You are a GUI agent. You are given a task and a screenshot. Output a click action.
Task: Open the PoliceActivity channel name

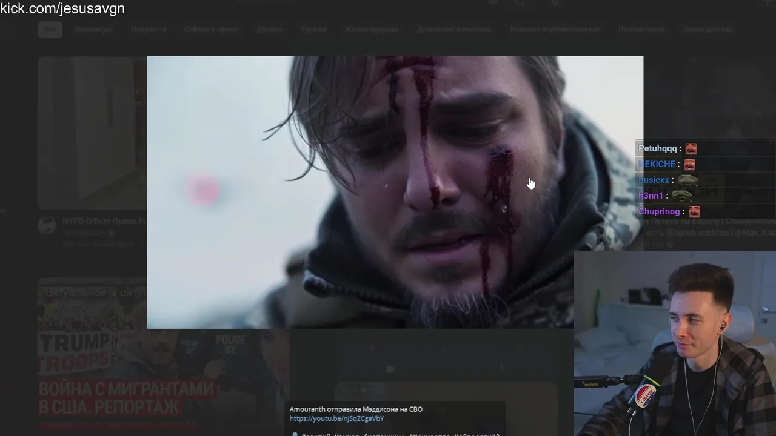point(84,233)
